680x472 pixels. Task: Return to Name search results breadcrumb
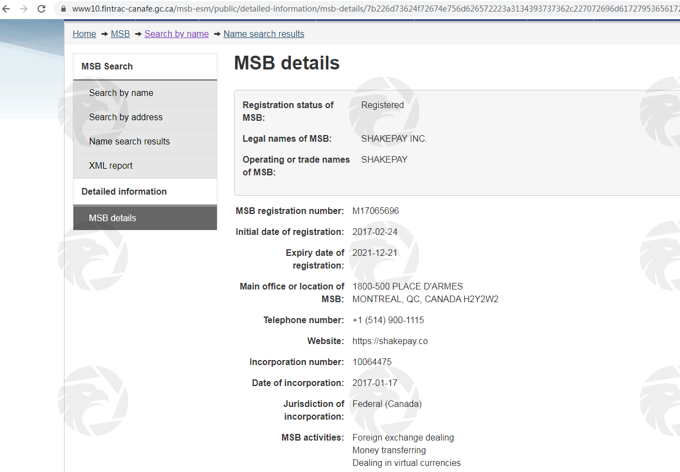tap(264, 34)
